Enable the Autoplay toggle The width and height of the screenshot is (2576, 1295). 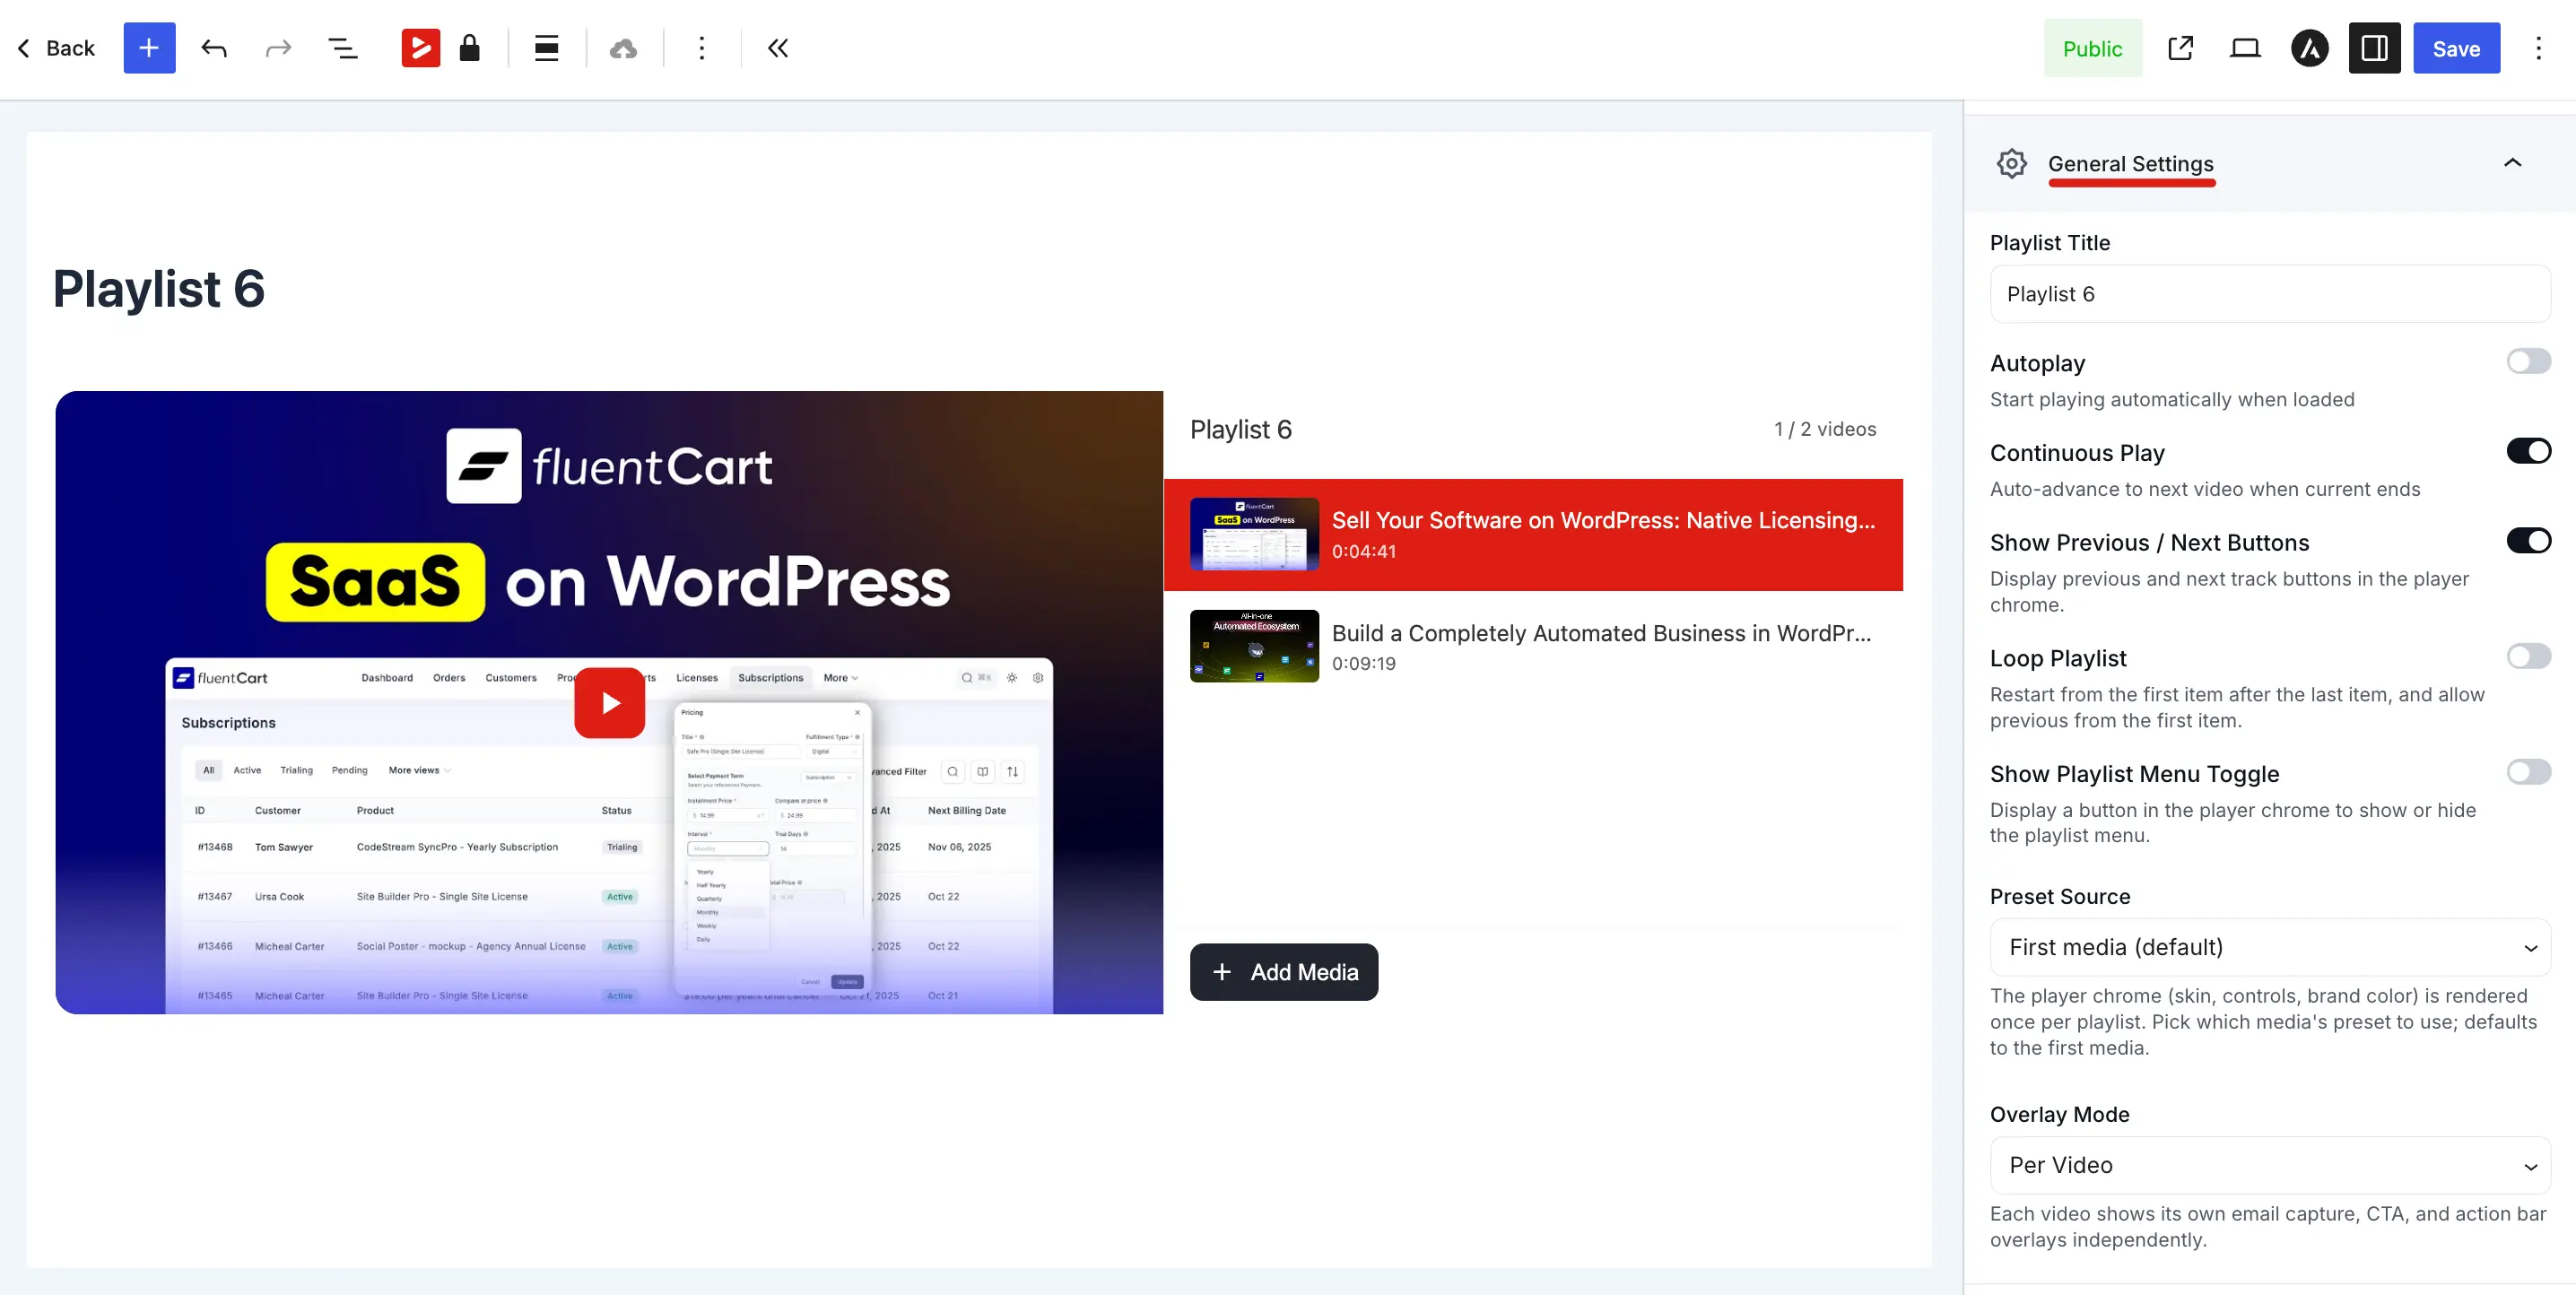[x=2528, y=361]
